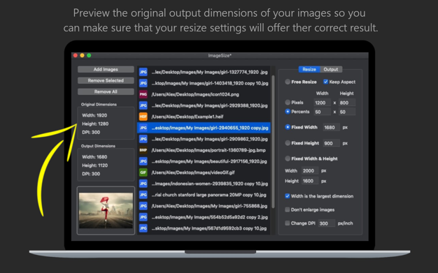438x273 pixels.
Task: Click the Remove All button
Action: pyautogui.click(x=106, y=91)
